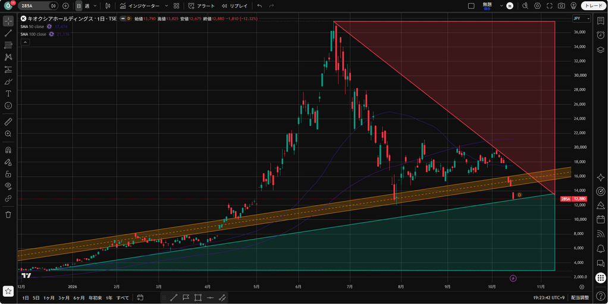
Task: Open the pattern drawing tools
Action: pyautogui.click(x=8, y=57)
